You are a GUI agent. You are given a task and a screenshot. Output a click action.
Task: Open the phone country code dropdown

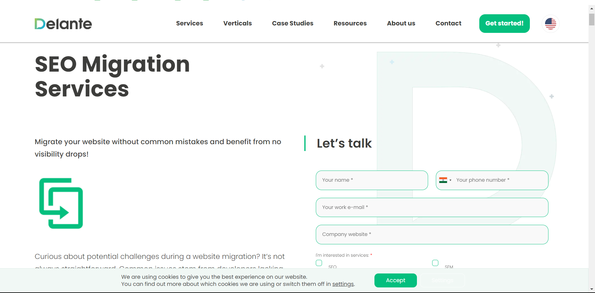tap(450, 180)
